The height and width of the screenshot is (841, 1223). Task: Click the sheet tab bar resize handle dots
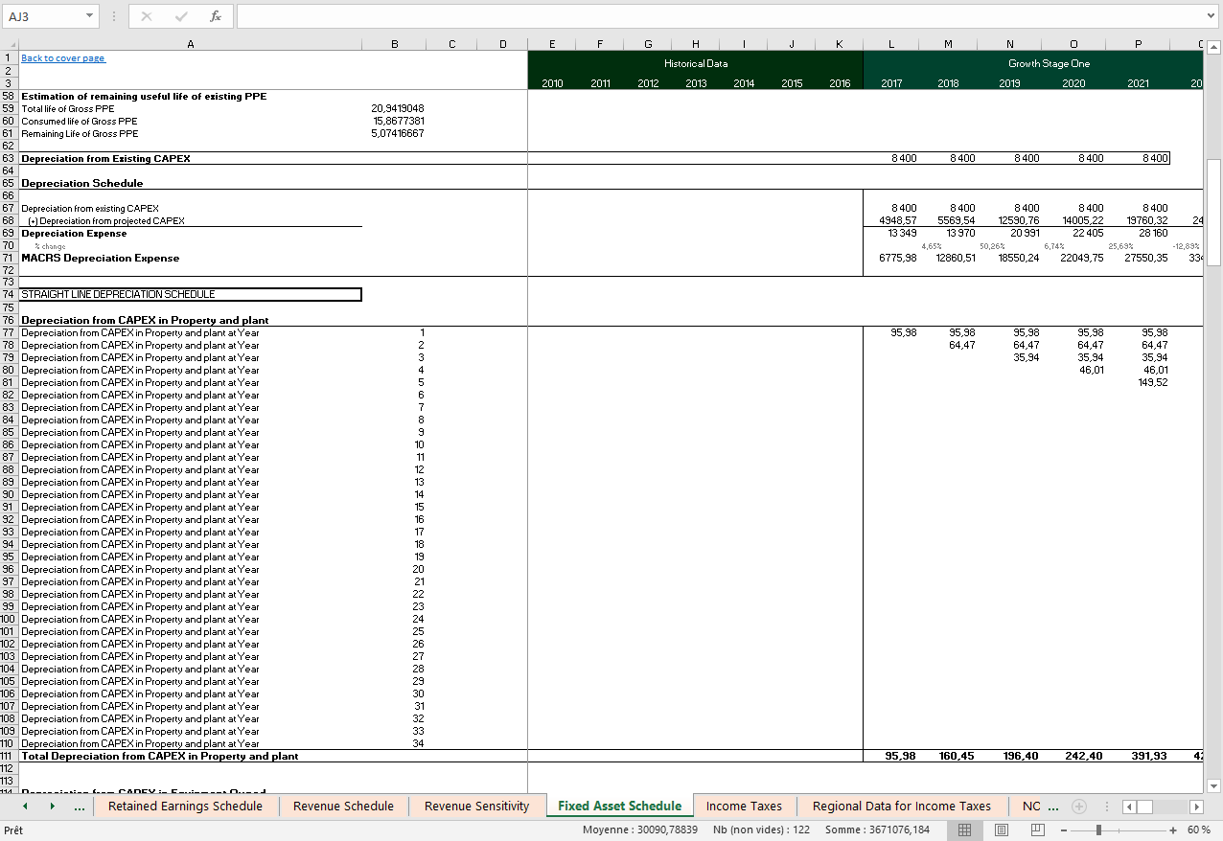(x=1108, y=807)
